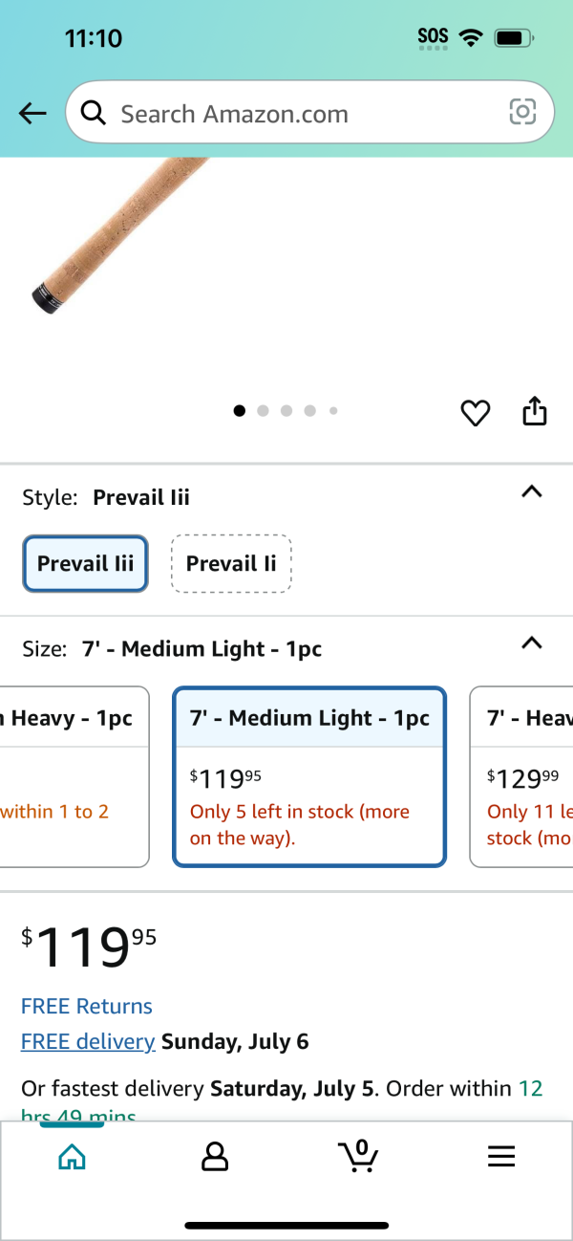Open the Home tab icon

coord(72,1158)
